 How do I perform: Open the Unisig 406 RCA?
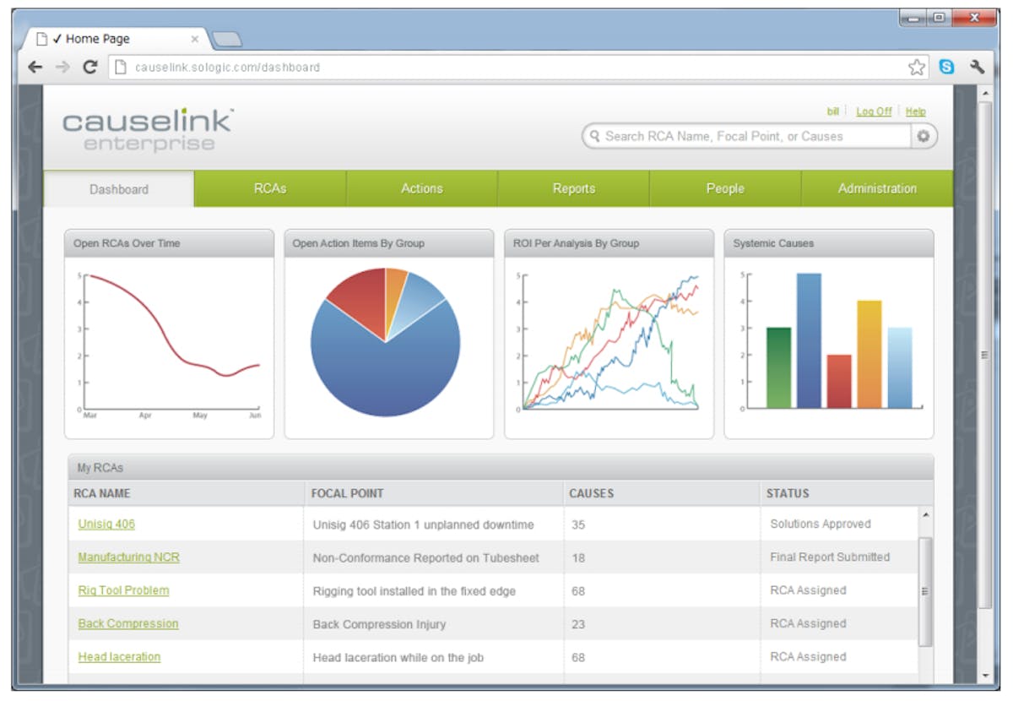point(105,524)
